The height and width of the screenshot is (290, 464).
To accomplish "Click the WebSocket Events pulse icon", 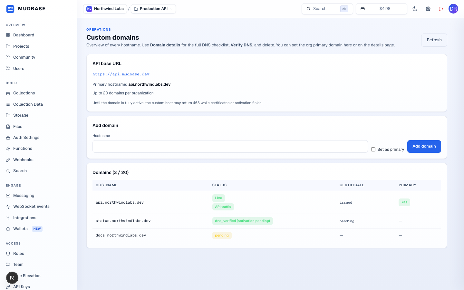I will [8, 207].
